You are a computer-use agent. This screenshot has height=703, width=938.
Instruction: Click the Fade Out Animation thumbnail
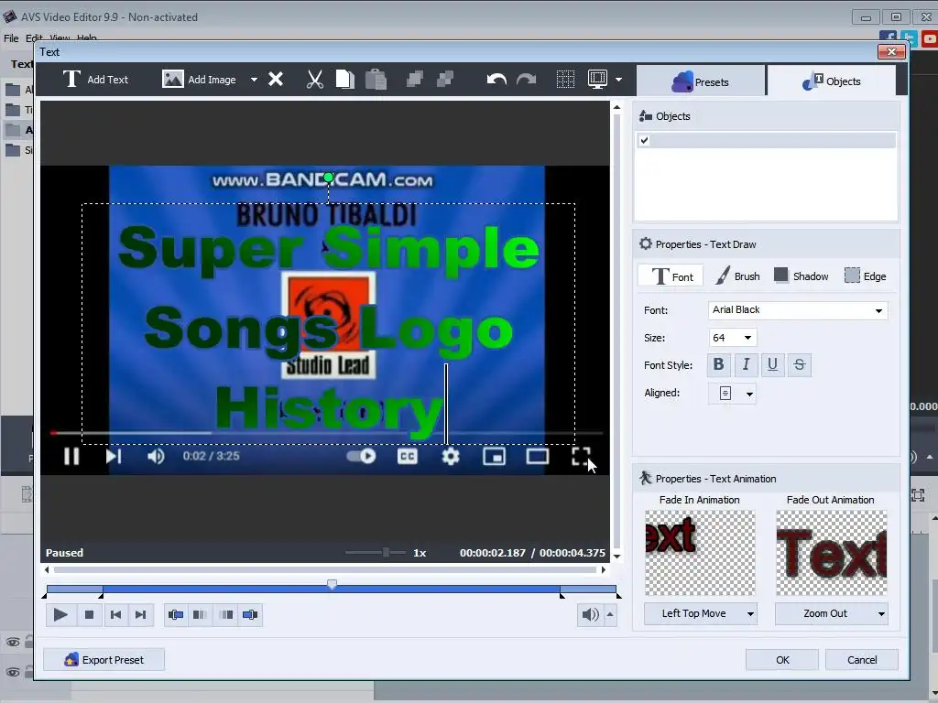coord(832,553)
